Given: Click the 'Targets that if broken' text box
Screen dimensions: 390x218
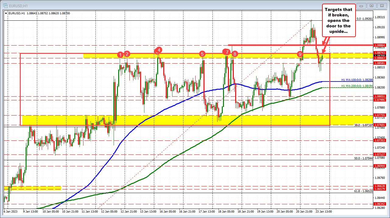Looking at the screenshot, I should click(x=339, y=20).
